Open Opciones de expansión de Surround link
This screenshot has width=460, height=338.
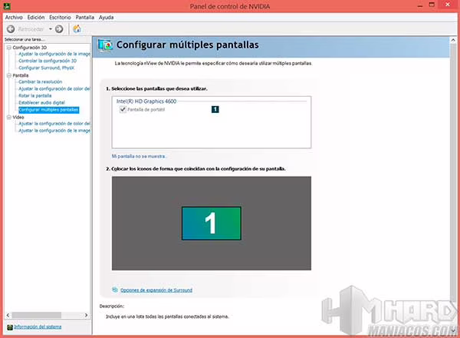[x=156, y=290]
